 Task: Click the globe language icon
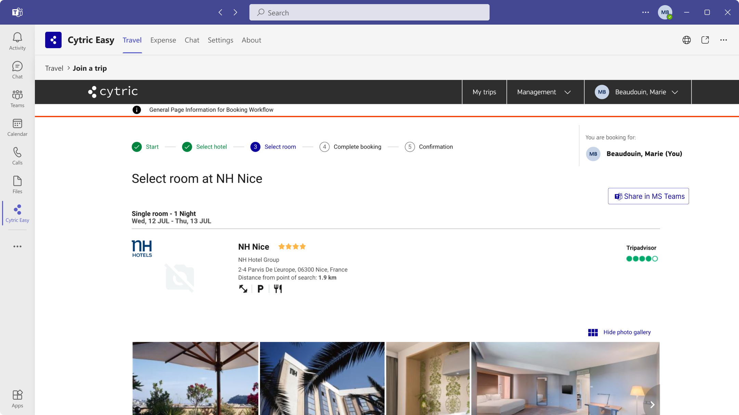[x=686, y=40]
